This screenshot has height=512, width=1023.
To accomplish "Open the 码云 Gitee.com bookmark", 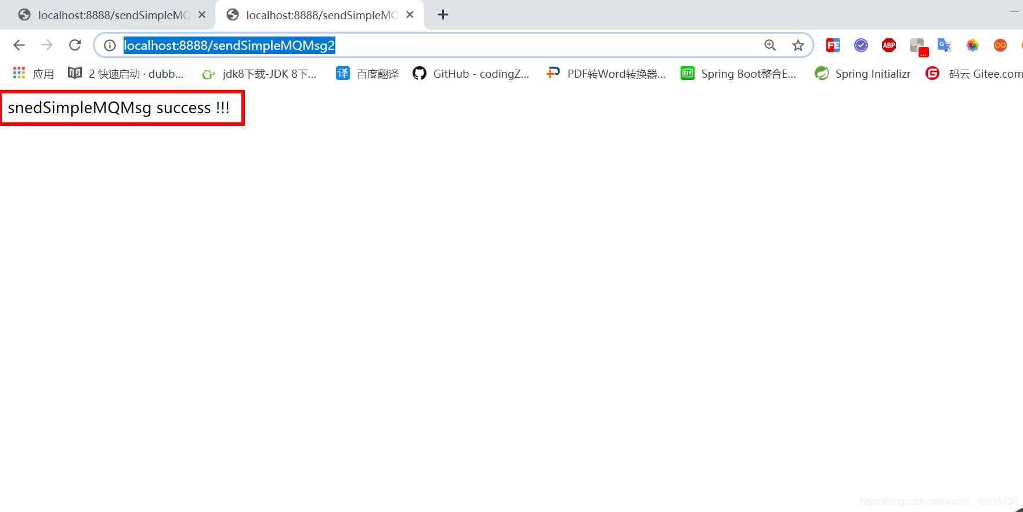I will coord(974,74).
